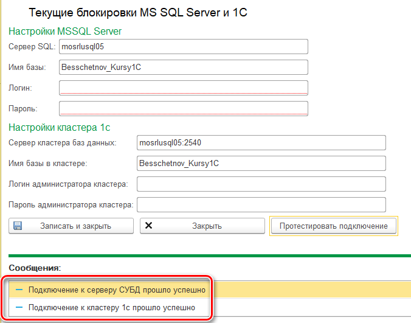Click the Имя базы в кластере field
411x323 pixels.
[261, 164]
